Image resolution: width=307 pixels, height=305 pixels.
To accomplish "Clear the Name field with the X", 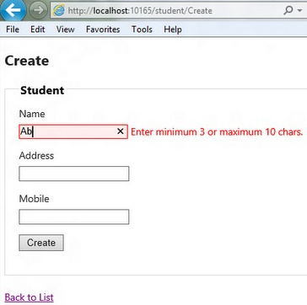I will coord(121,131).
